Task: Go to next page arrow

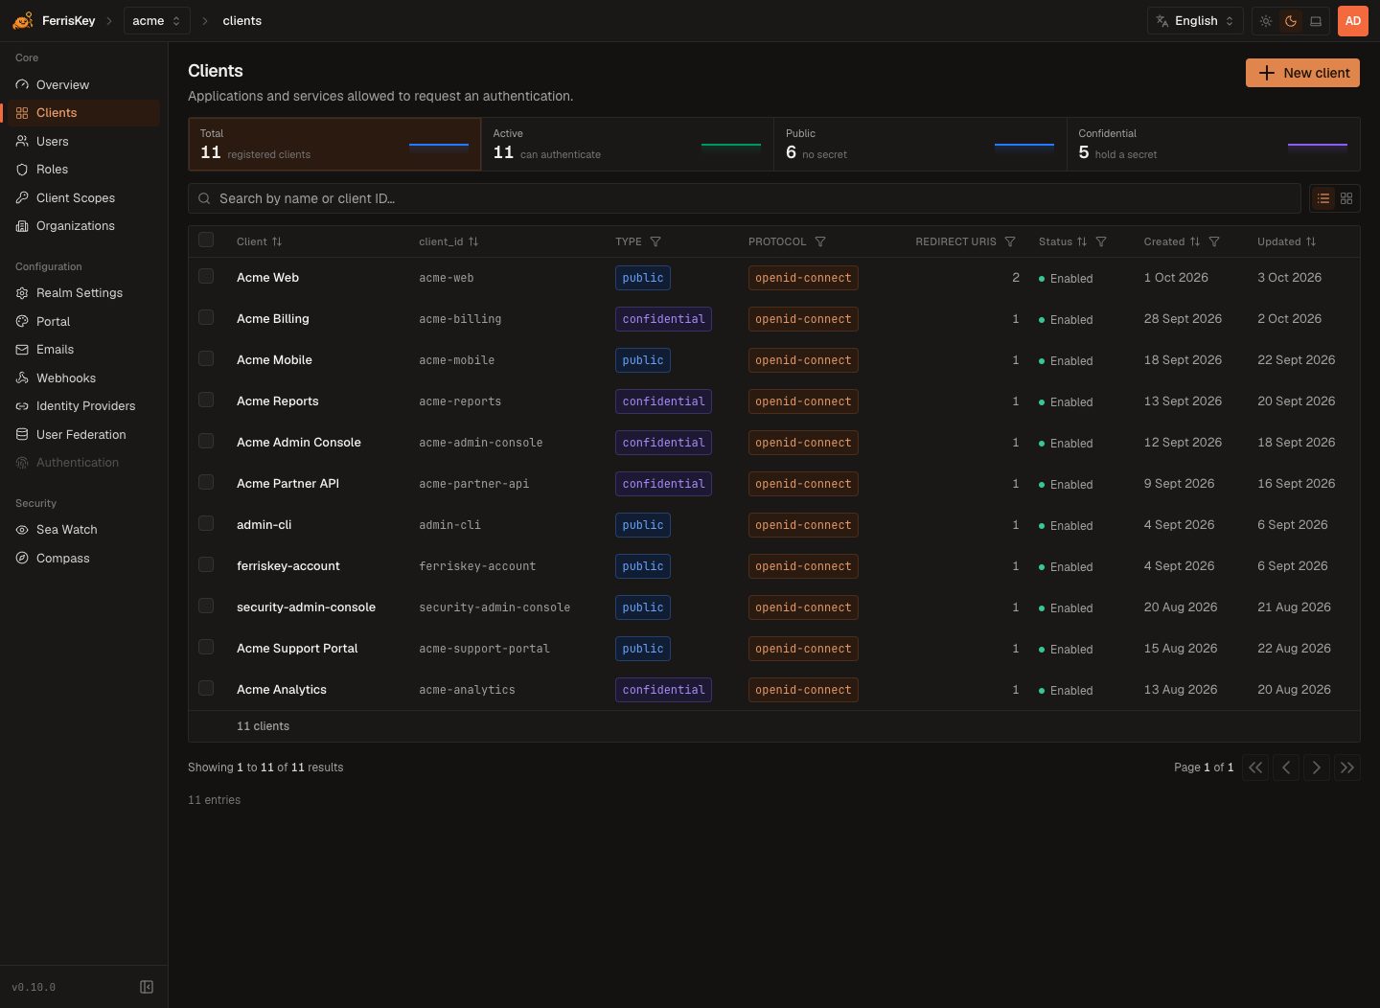Action: 1317,767
